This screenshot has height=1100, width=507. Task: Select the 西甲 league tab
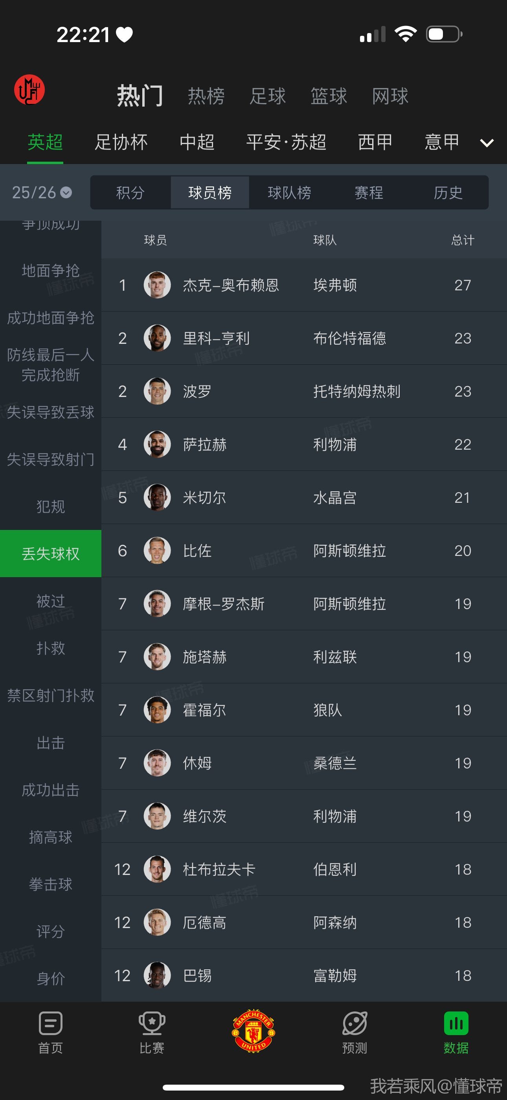coord(375,142)
